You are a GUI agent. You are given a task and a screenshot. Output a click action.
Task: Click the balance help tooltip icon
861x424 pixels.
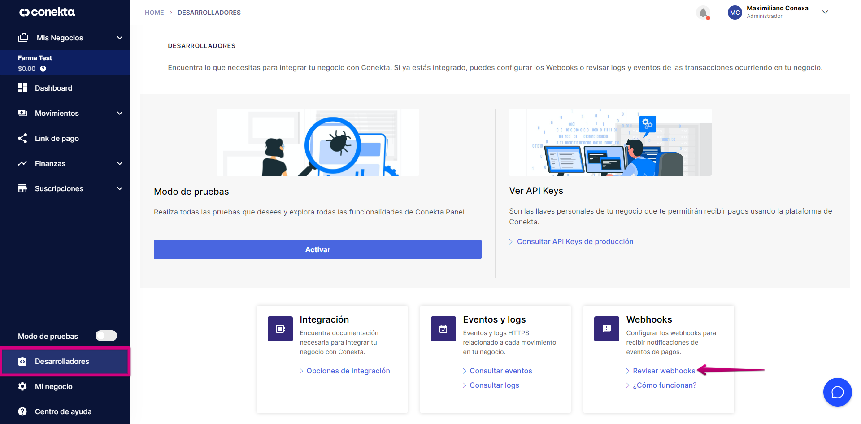[43, 69]
